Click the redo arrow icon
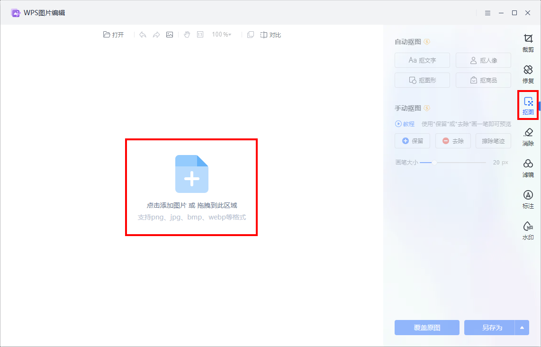Viewport: 541px width, 347px height. [156, 35]
